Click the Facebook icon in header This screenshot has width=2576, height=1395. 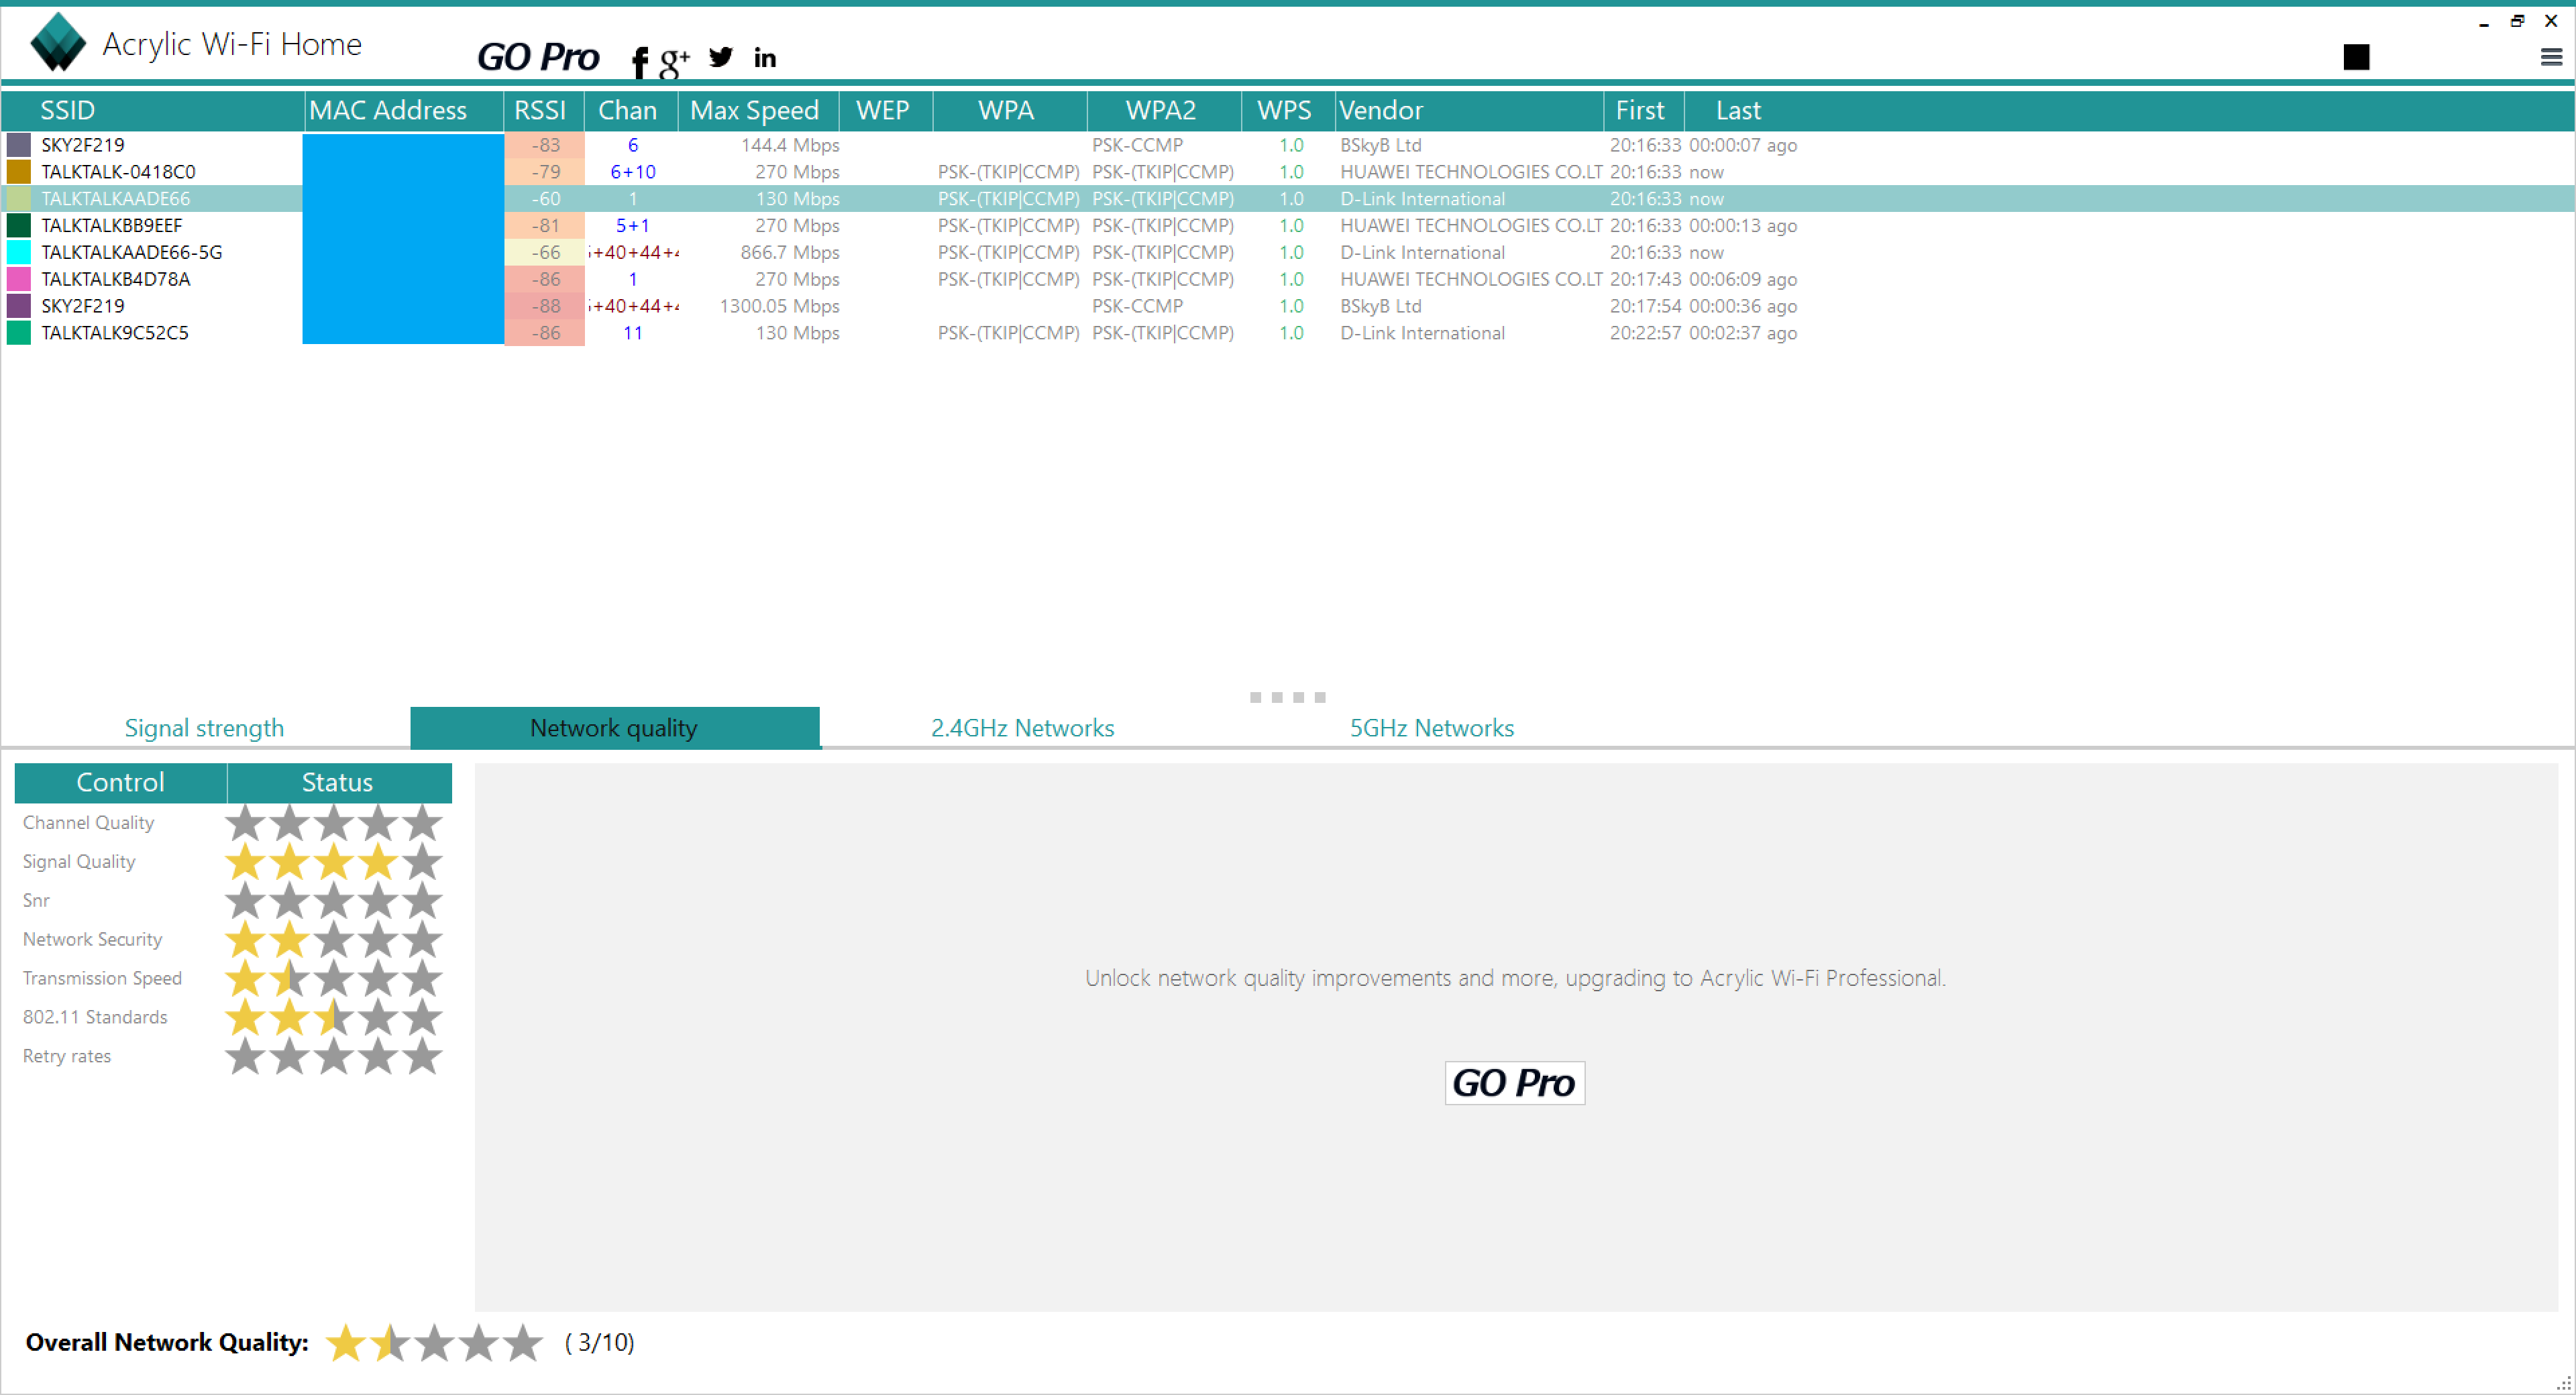tap(639, 61)
